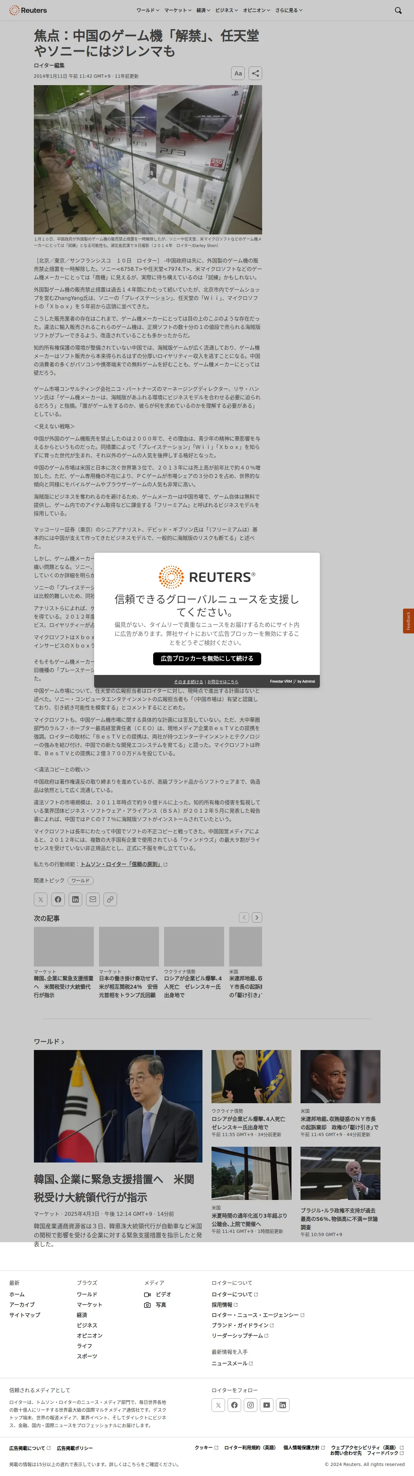
Task: Click footer browse link ライフ
Action: [84, 1346]
